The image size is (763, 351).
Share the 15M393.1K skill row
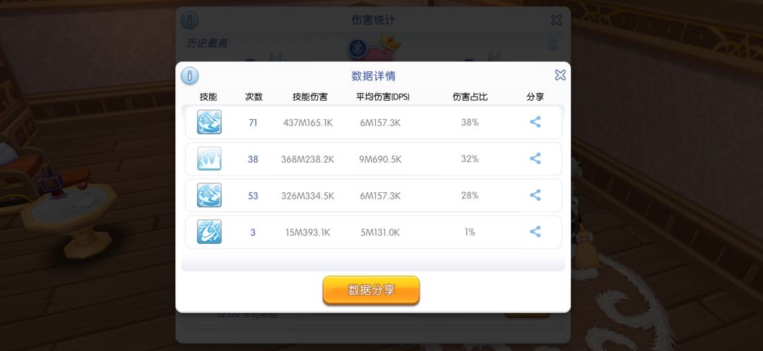pos(536,232)
